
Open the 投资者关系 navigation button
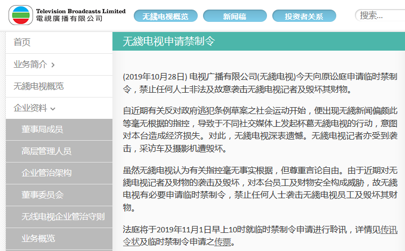pos(304,16)
